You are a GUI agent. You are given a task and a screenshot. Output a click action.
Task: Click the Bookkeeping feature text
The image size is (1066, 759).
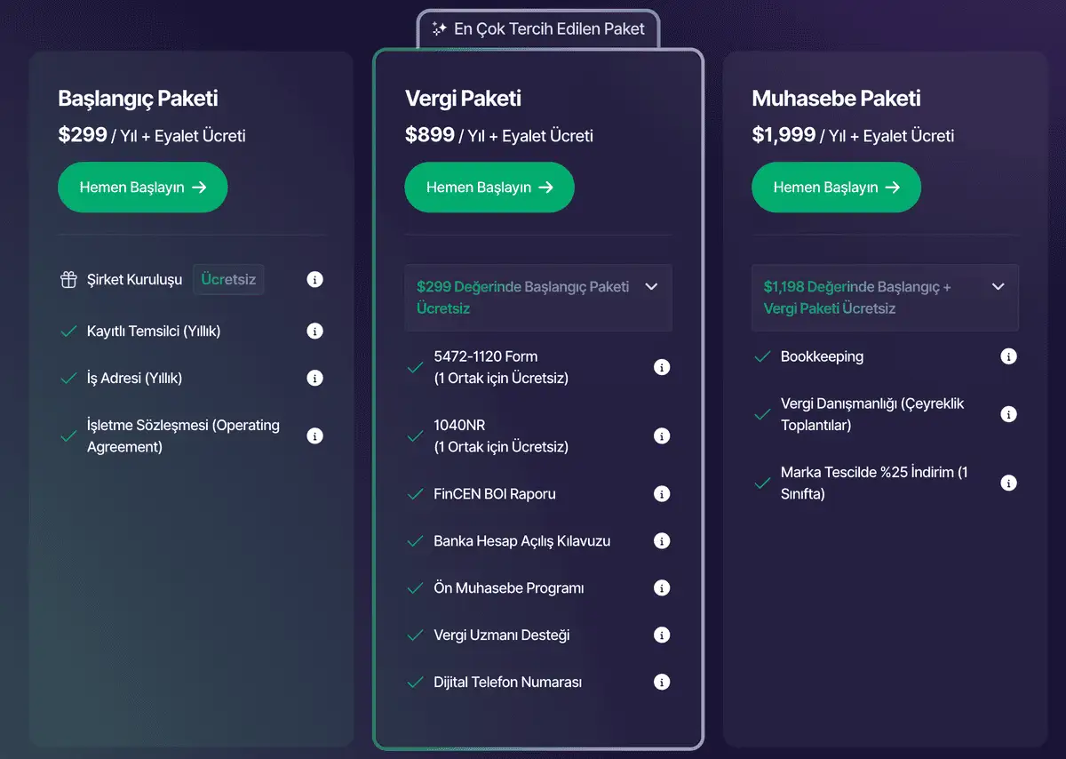[822, 356]
